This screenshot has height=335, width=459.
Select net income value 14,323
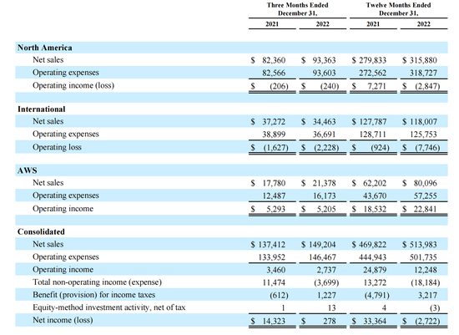pyautogui.click(x=274, y=322)
